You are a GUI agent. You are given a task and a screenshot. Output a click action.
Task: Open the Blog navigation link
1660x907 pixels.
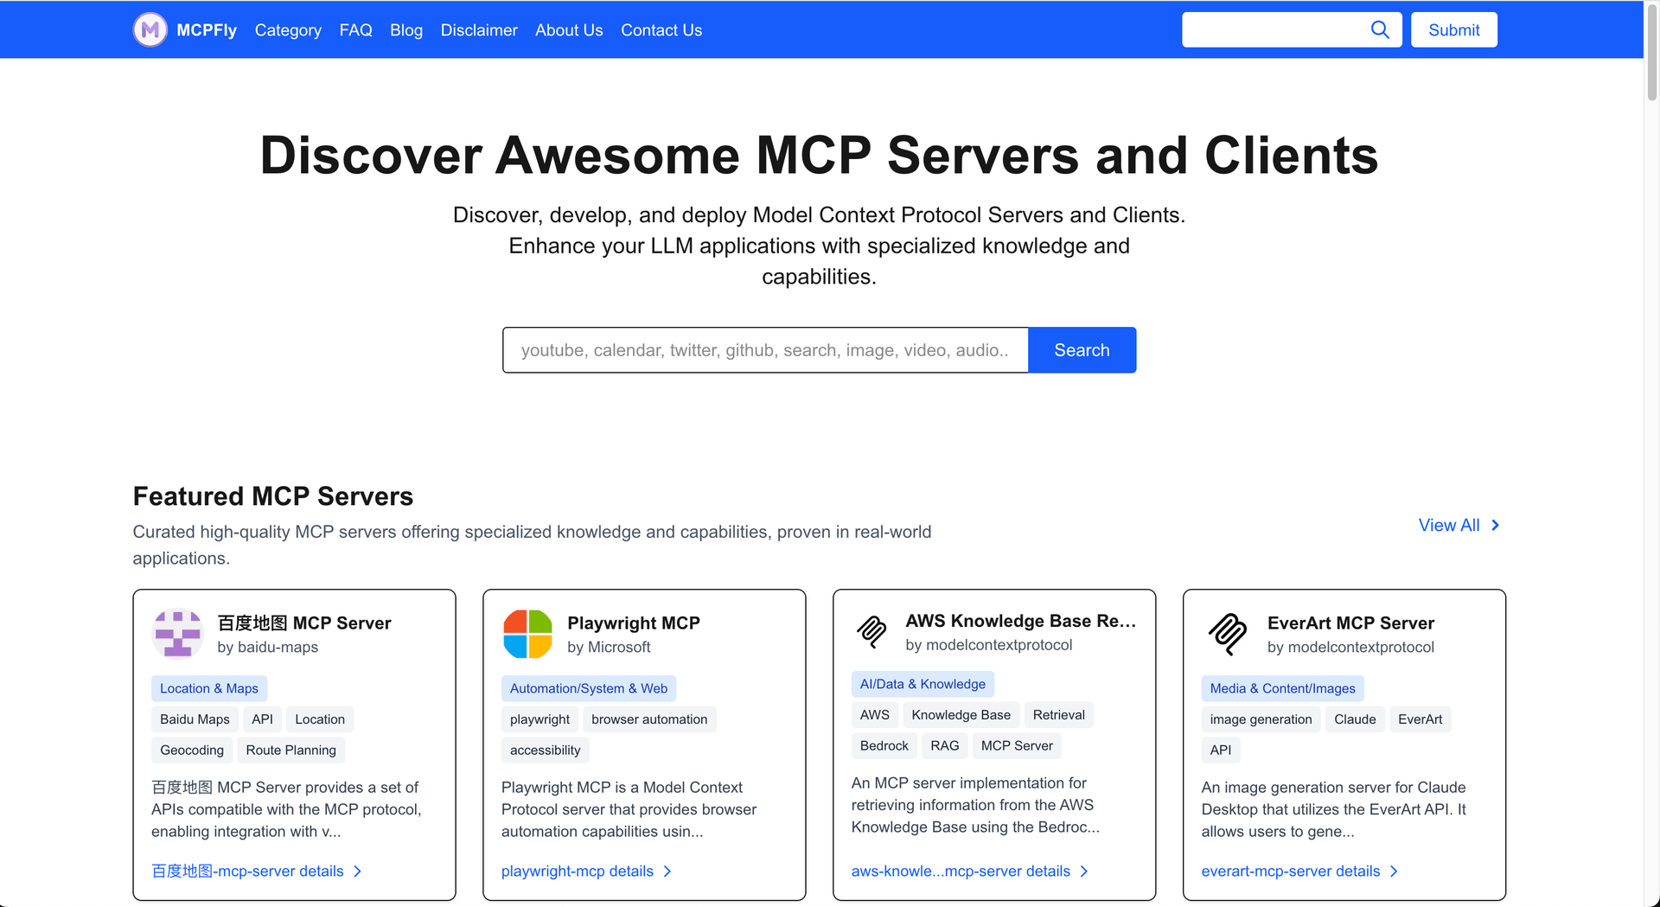pos(406,30)
